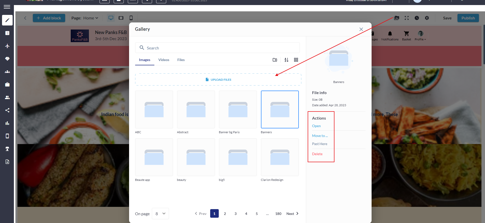This screenshot has height=223, width=485.
Task: Go to the Next page
Action: (293, 214)
